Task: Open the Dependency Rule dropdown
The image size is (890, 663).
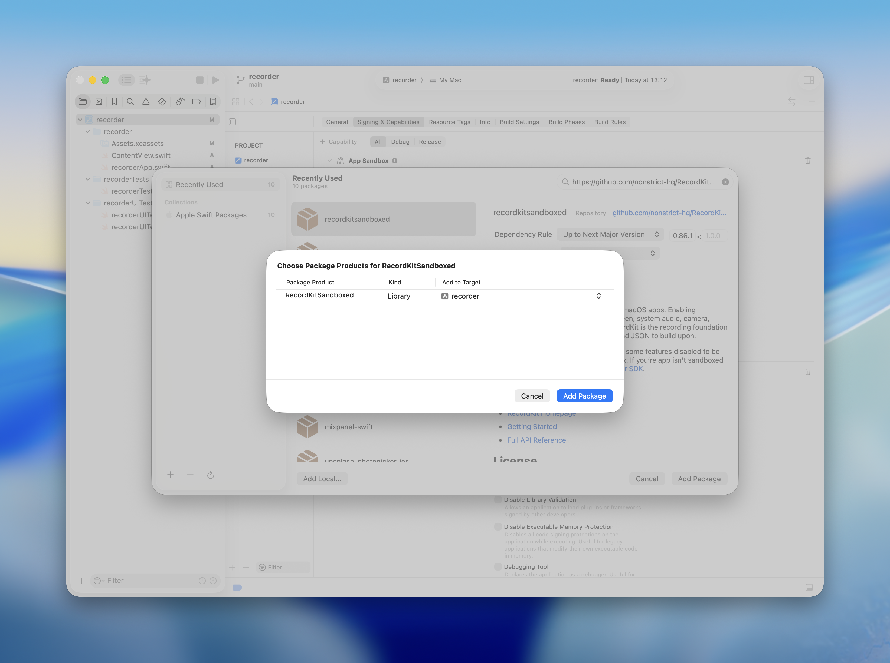Action: [610, 234]
